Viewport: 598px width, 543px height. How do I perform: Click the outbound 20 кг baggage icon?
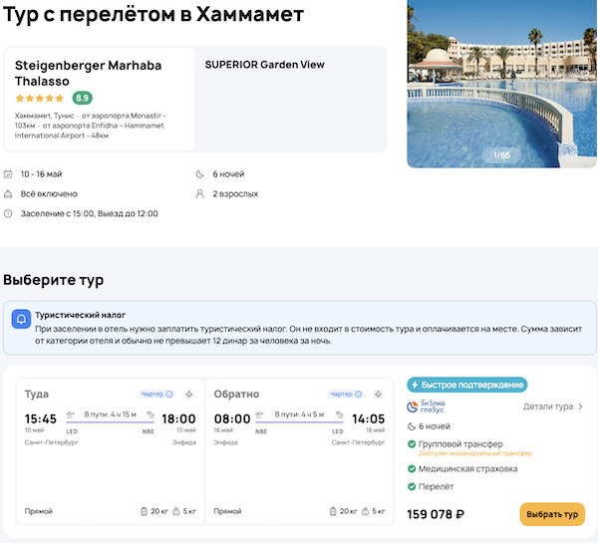145,511
